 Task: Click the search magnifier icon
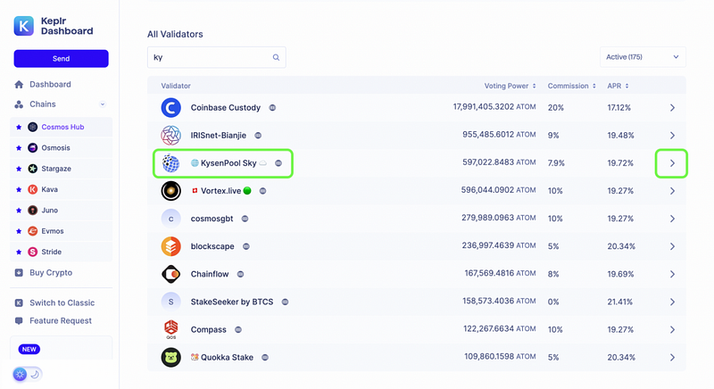point(277,57)
